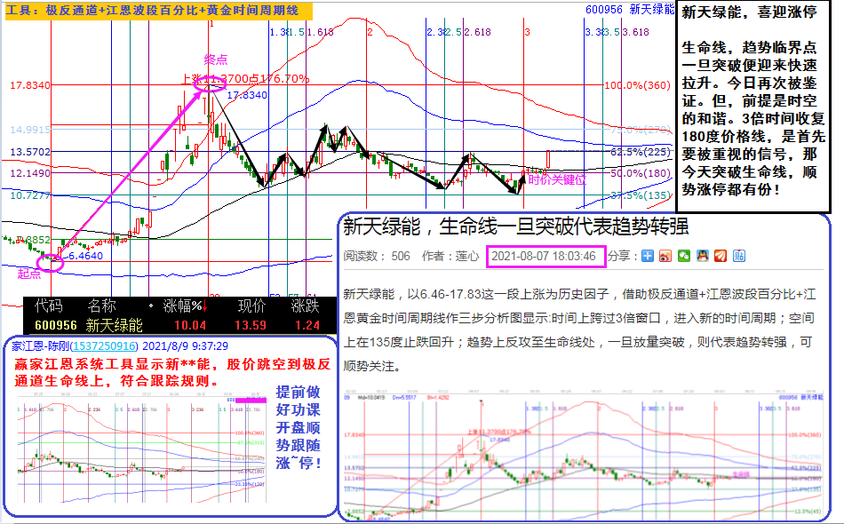844x524 pixels.
Task: Click the blue plus share icon
Action: coord(649,256)
